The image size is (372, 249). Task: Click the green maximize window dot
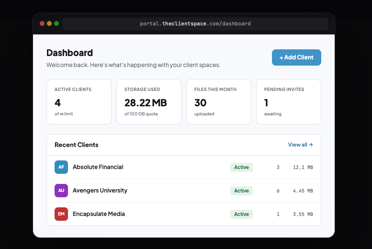click(x=56, y=23)
